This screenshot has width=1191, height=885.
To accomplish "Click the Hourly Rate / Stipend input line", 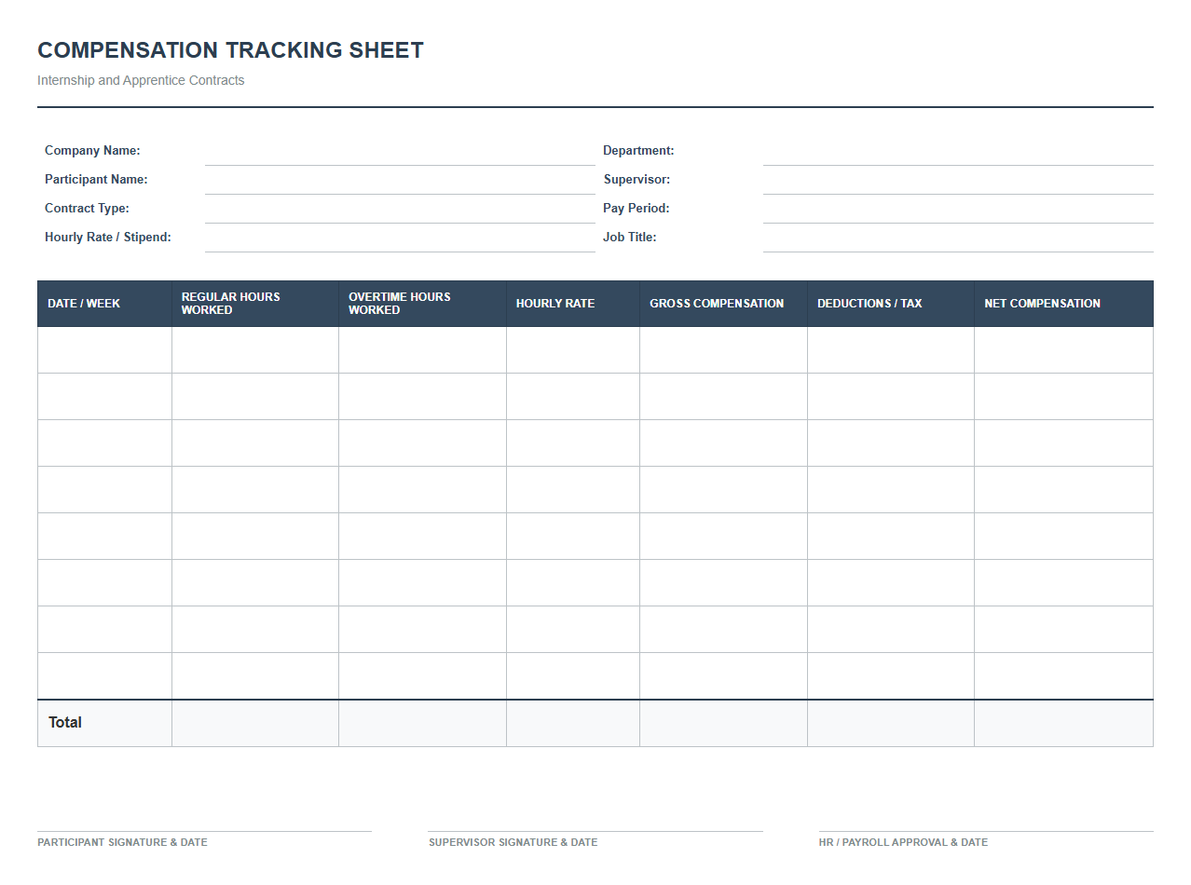I will point(400,238).
